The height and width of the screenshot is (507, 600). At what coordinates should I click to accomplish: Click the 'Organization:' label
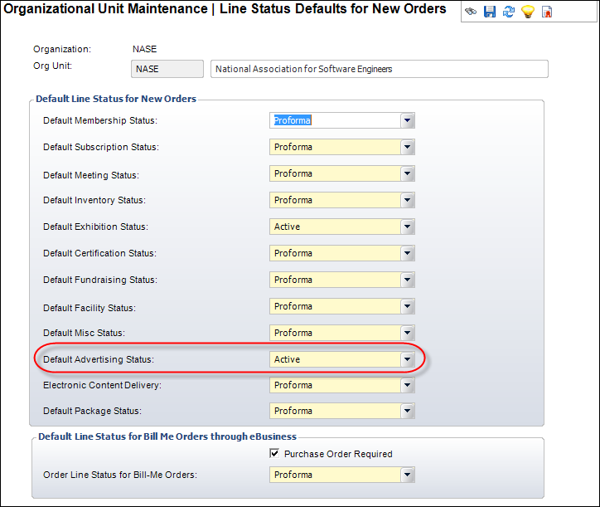62,50
